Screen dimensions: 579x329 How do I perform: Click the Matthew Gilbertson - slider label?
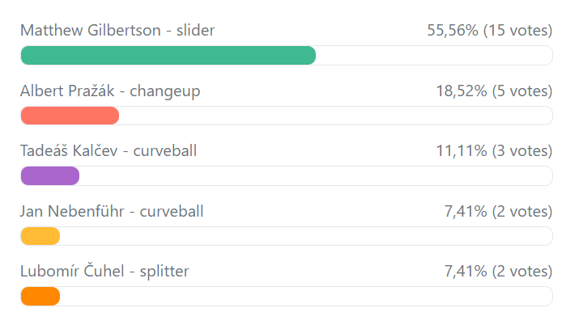coord(117,31)
